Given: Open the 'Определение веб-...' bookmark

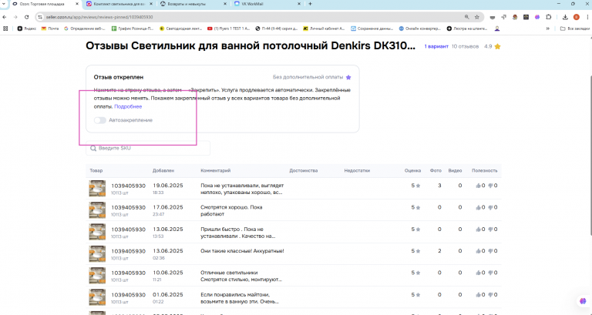Looking at the screenshot, I should (x=86, y=28).
